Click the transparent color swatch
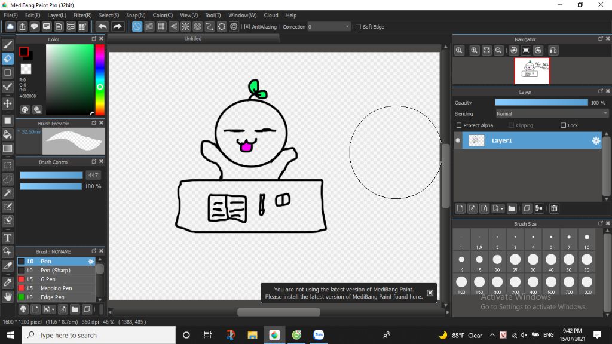This screenshot has height=344, width=612. coord(26,69)
